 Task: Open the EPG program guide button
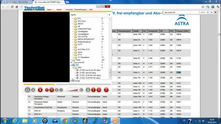pyautogui.click(x=99, y=90)
